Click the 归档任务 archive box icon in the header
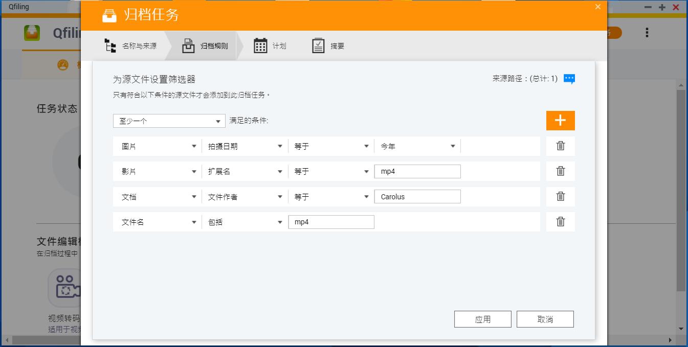688x347 pixels. pos(109,15)
